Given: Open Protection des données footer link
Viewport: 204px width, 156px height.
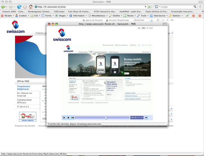Looking at the screenshot, I should [x=25, y=126].
